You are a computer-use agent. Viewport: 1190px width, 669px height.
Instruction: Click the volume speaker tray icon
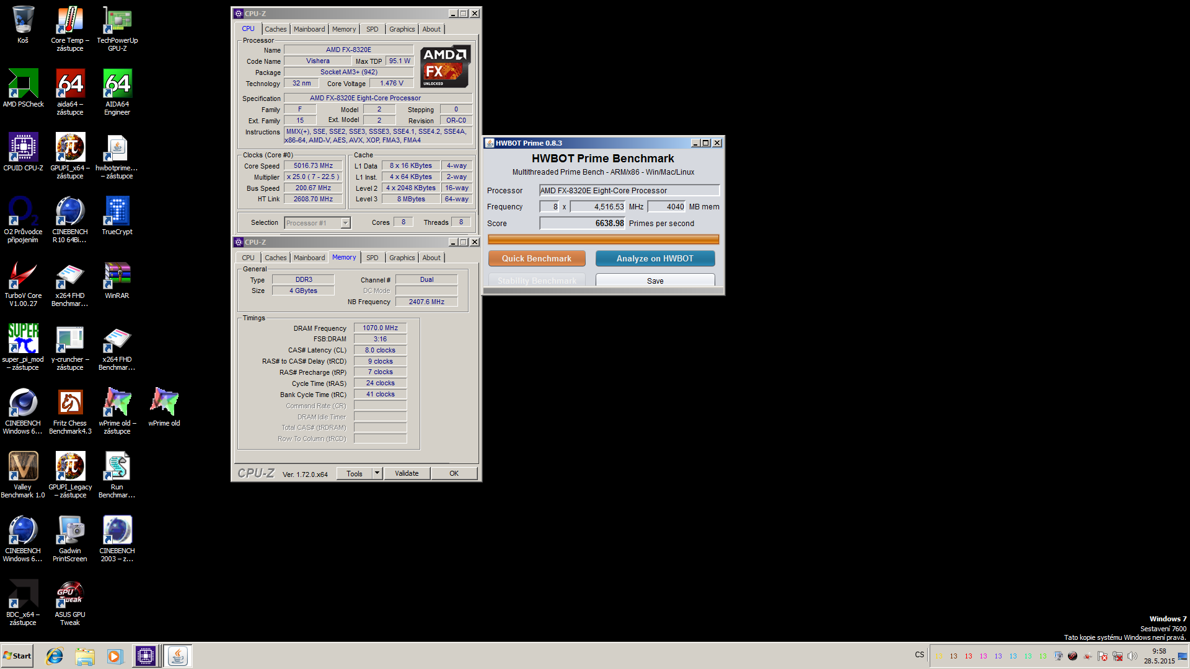tap(1132, 656)
